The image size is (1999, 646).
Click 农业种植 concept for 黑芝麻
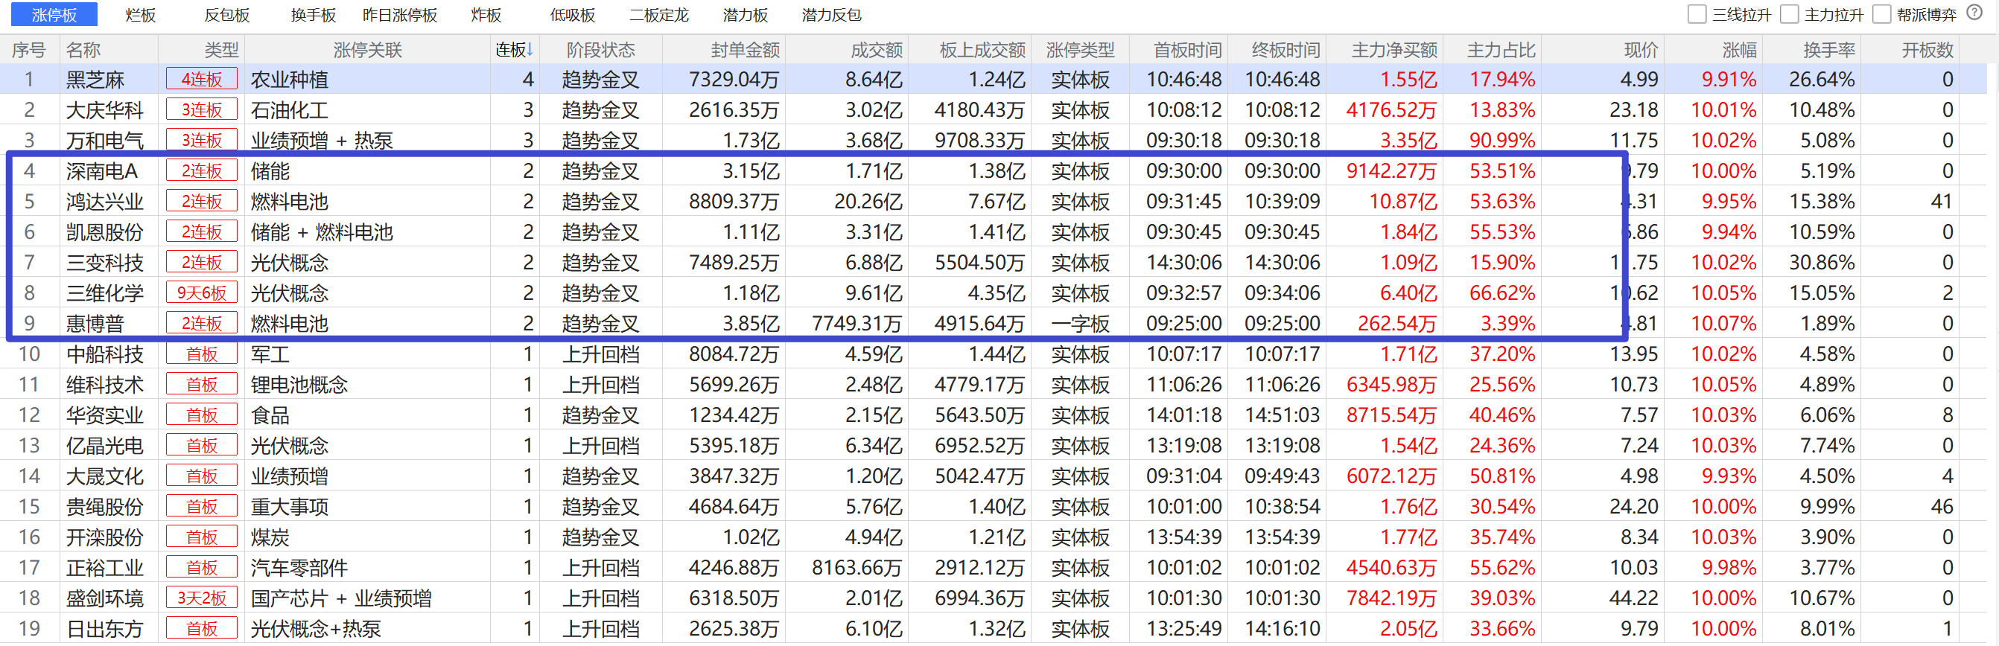pyautogui.click(x=290, y=80)
